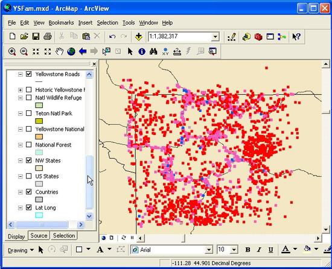This screenshot has width=332, height=269.
Task: Expand the Historic Yellowstone layer
Action: pos(20,90)
